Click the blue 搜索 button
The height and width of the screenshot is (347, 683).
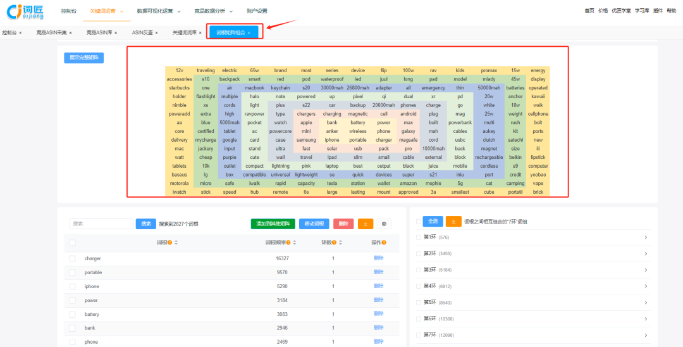[x=146, y=224]
